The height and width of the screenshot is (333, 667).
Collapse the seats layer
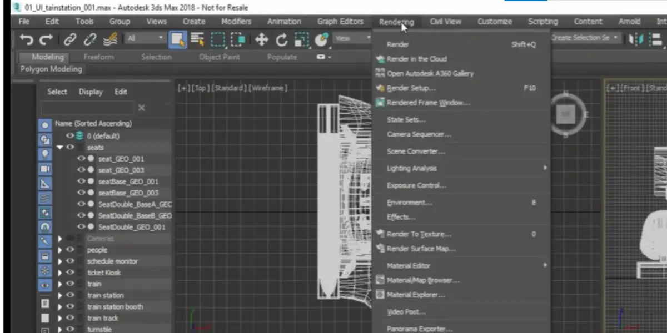click(x=60, y=148)
